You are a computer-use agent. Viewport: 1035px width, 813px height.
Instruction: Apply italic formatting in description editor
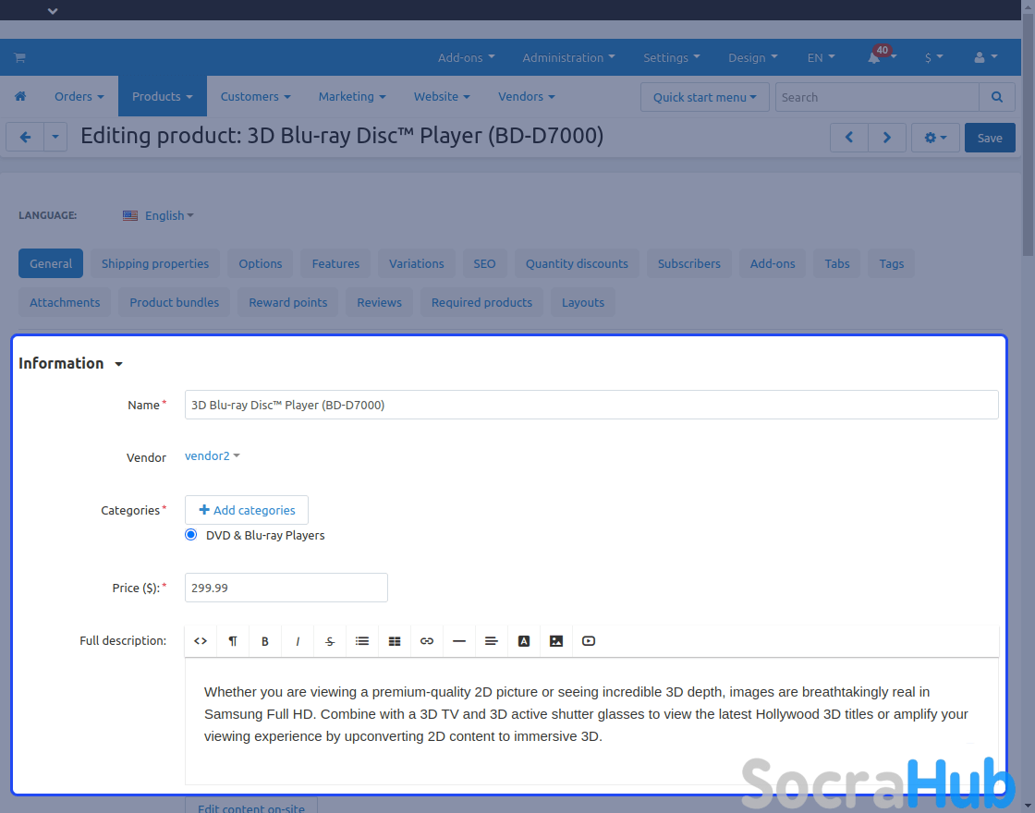298,641
